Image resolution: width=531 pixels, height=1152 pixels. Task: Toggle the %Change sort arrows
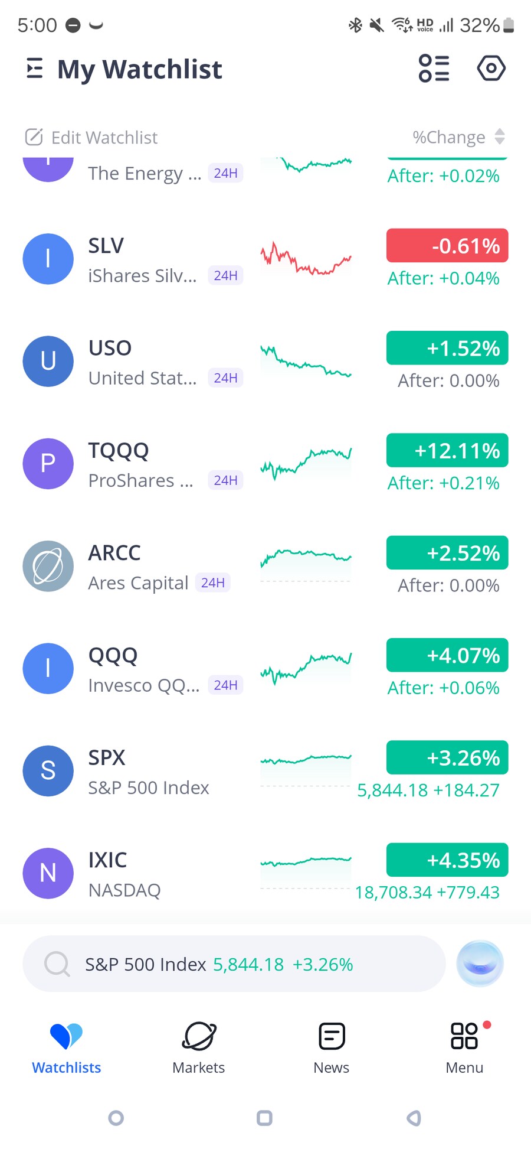pos(500,136)
